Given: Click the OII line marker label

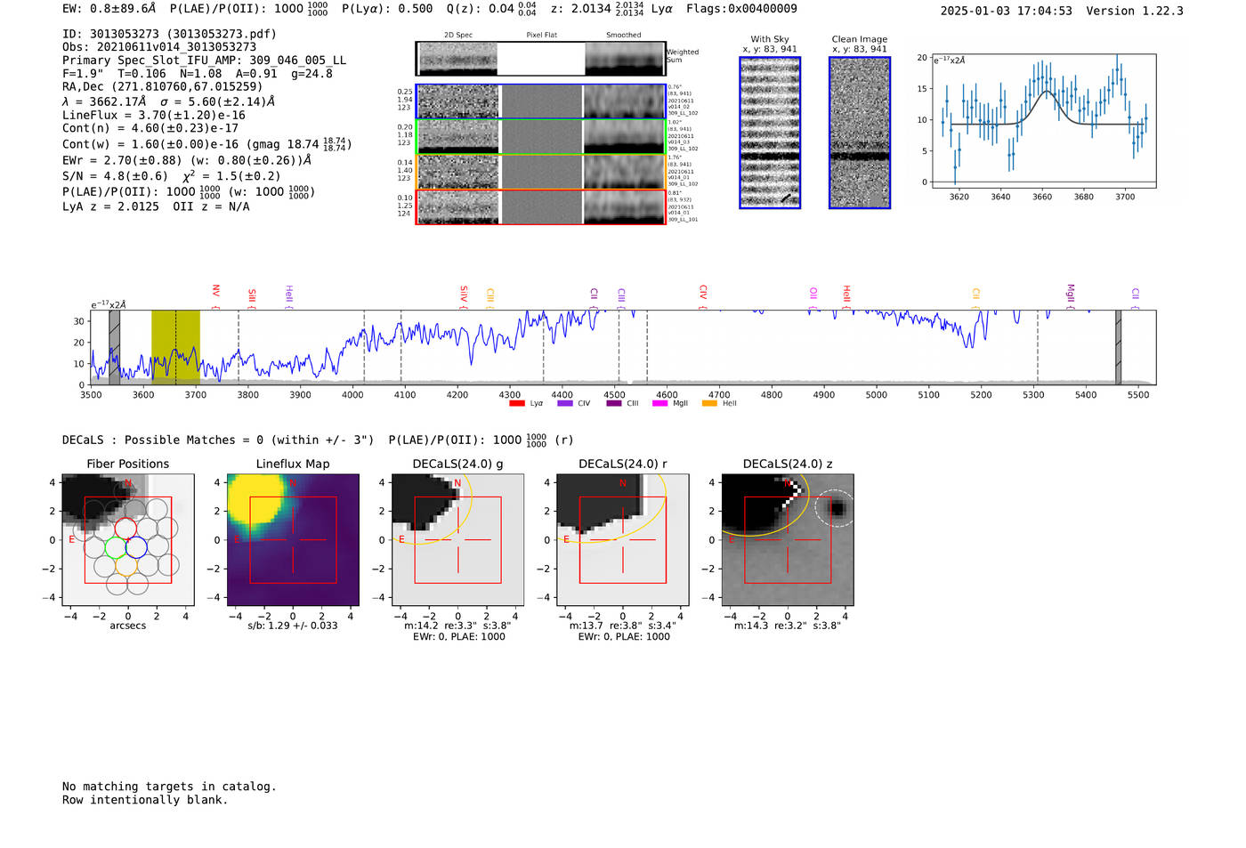Looking at the screenshot, I should [813, 294].
